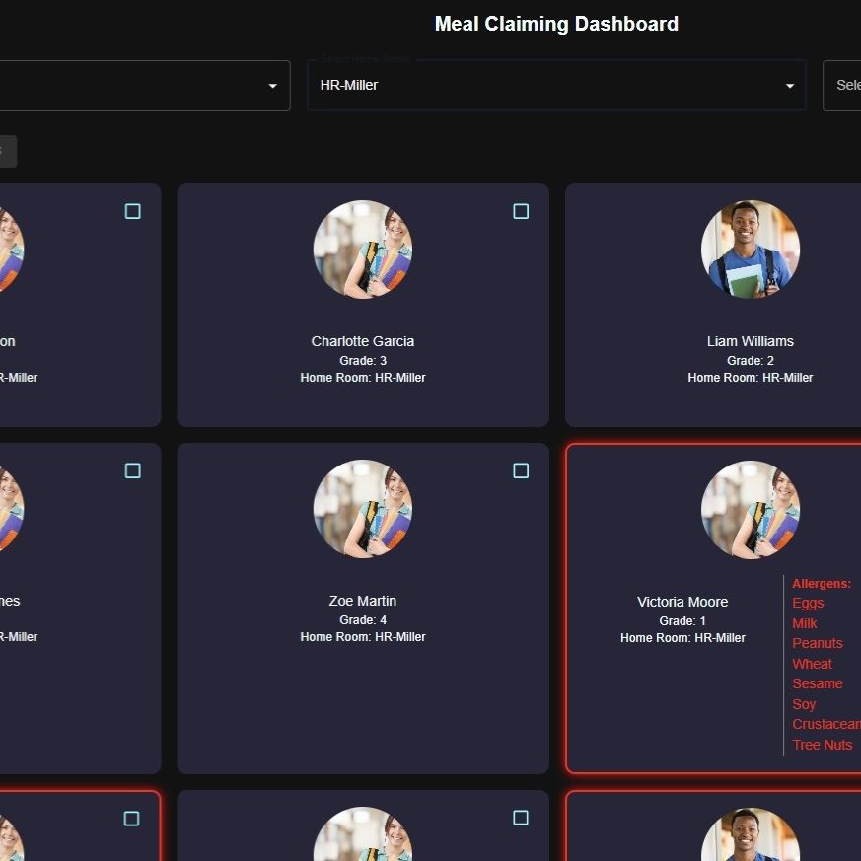The width and height of the screenshot is (861, 861).
Task: Click the 'Meal Claiming Dashboard' heading
Action: pos(556,24)
